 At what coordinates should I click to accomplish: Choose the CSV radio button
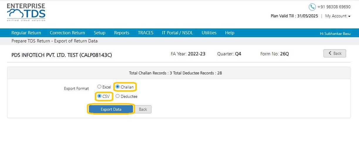99,96
